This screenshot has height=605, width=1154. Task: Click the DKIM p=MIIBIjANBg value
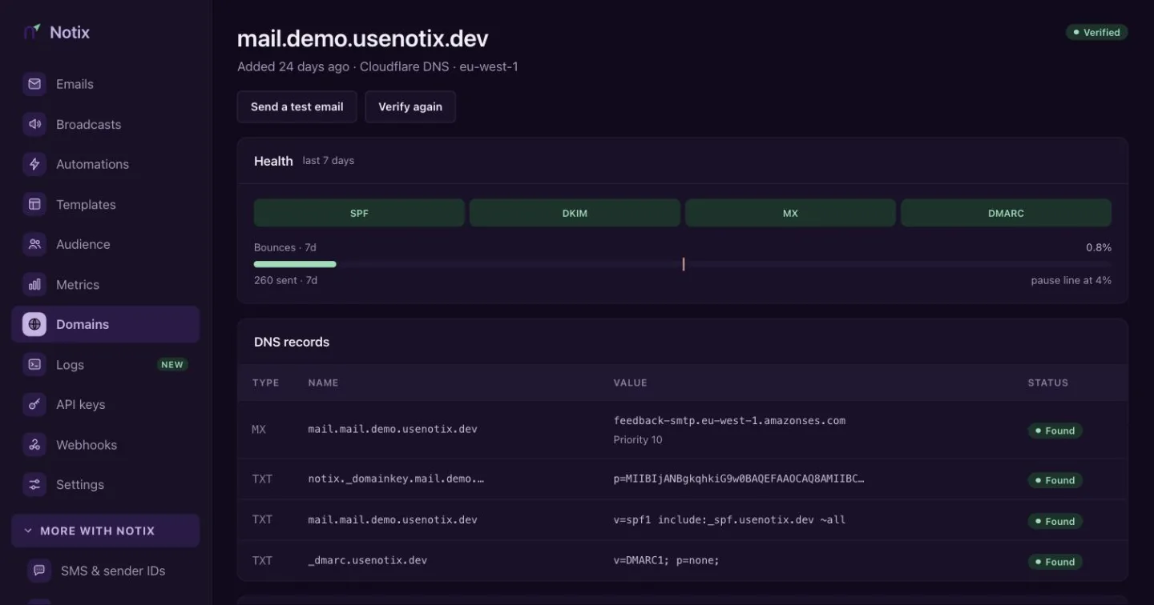click(x=739, y=479)
